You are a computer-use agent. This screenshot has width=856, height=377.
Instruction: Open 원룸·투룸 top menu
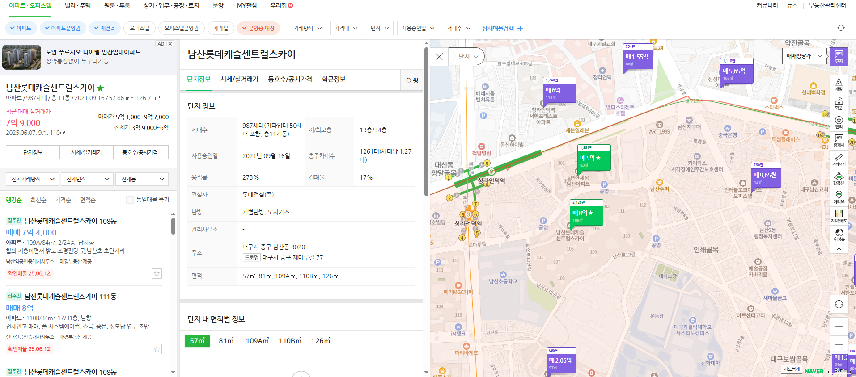117,5
